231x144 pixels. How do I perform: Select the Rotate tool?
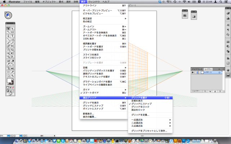8,50
